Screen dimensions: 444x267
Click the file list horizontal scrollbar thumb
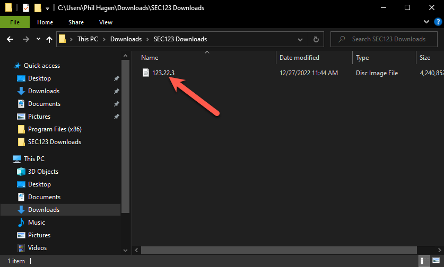click(x=279, y=250)
